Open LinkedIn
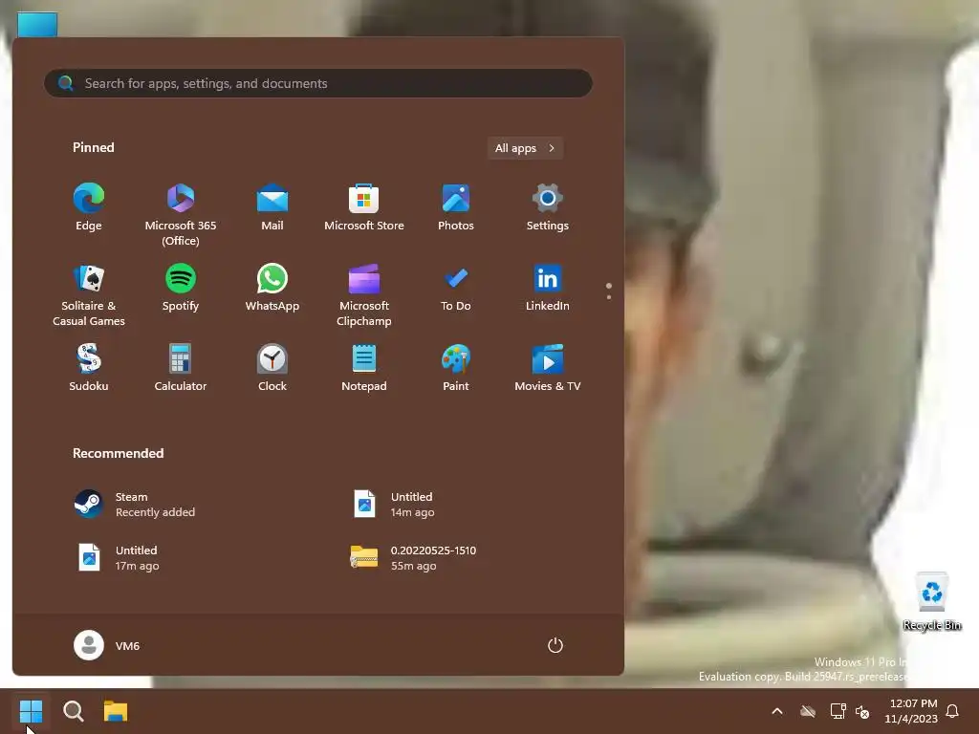This screenshot has height=734, width=979. tap(548, 288)
